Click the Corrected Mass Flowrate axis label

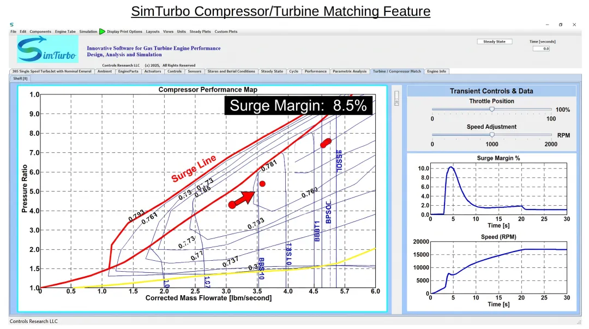(x=208, y=298)
